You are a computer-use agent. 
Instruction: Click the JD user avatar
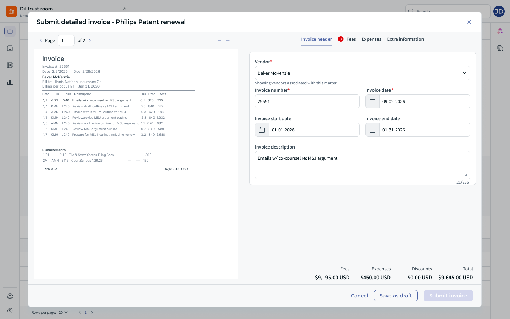click(x=499, y=11)
